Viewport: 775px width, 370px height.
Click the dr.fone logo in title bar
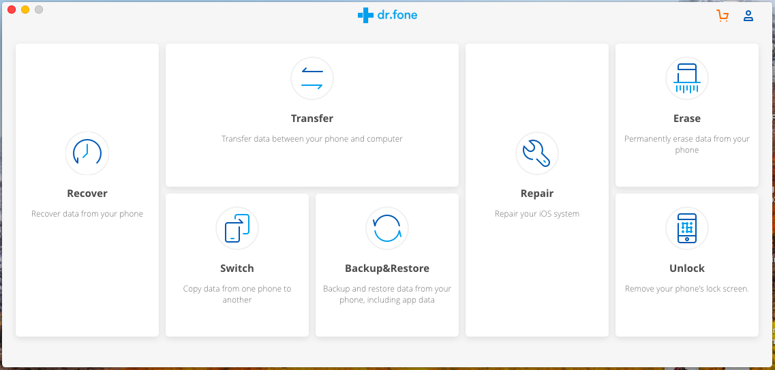(x=387, y=15)
